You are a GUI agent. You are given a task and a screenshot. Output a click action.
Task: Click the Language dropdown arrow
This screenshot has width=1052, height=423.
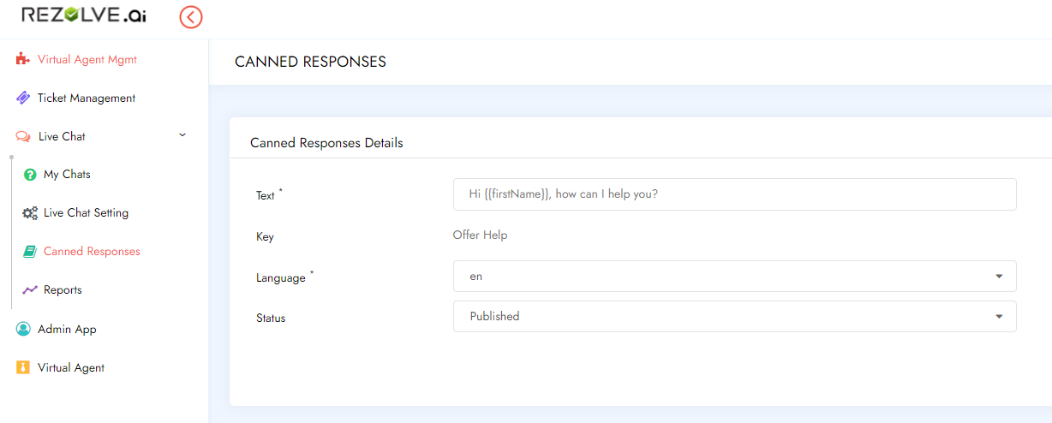click(999, 277)
